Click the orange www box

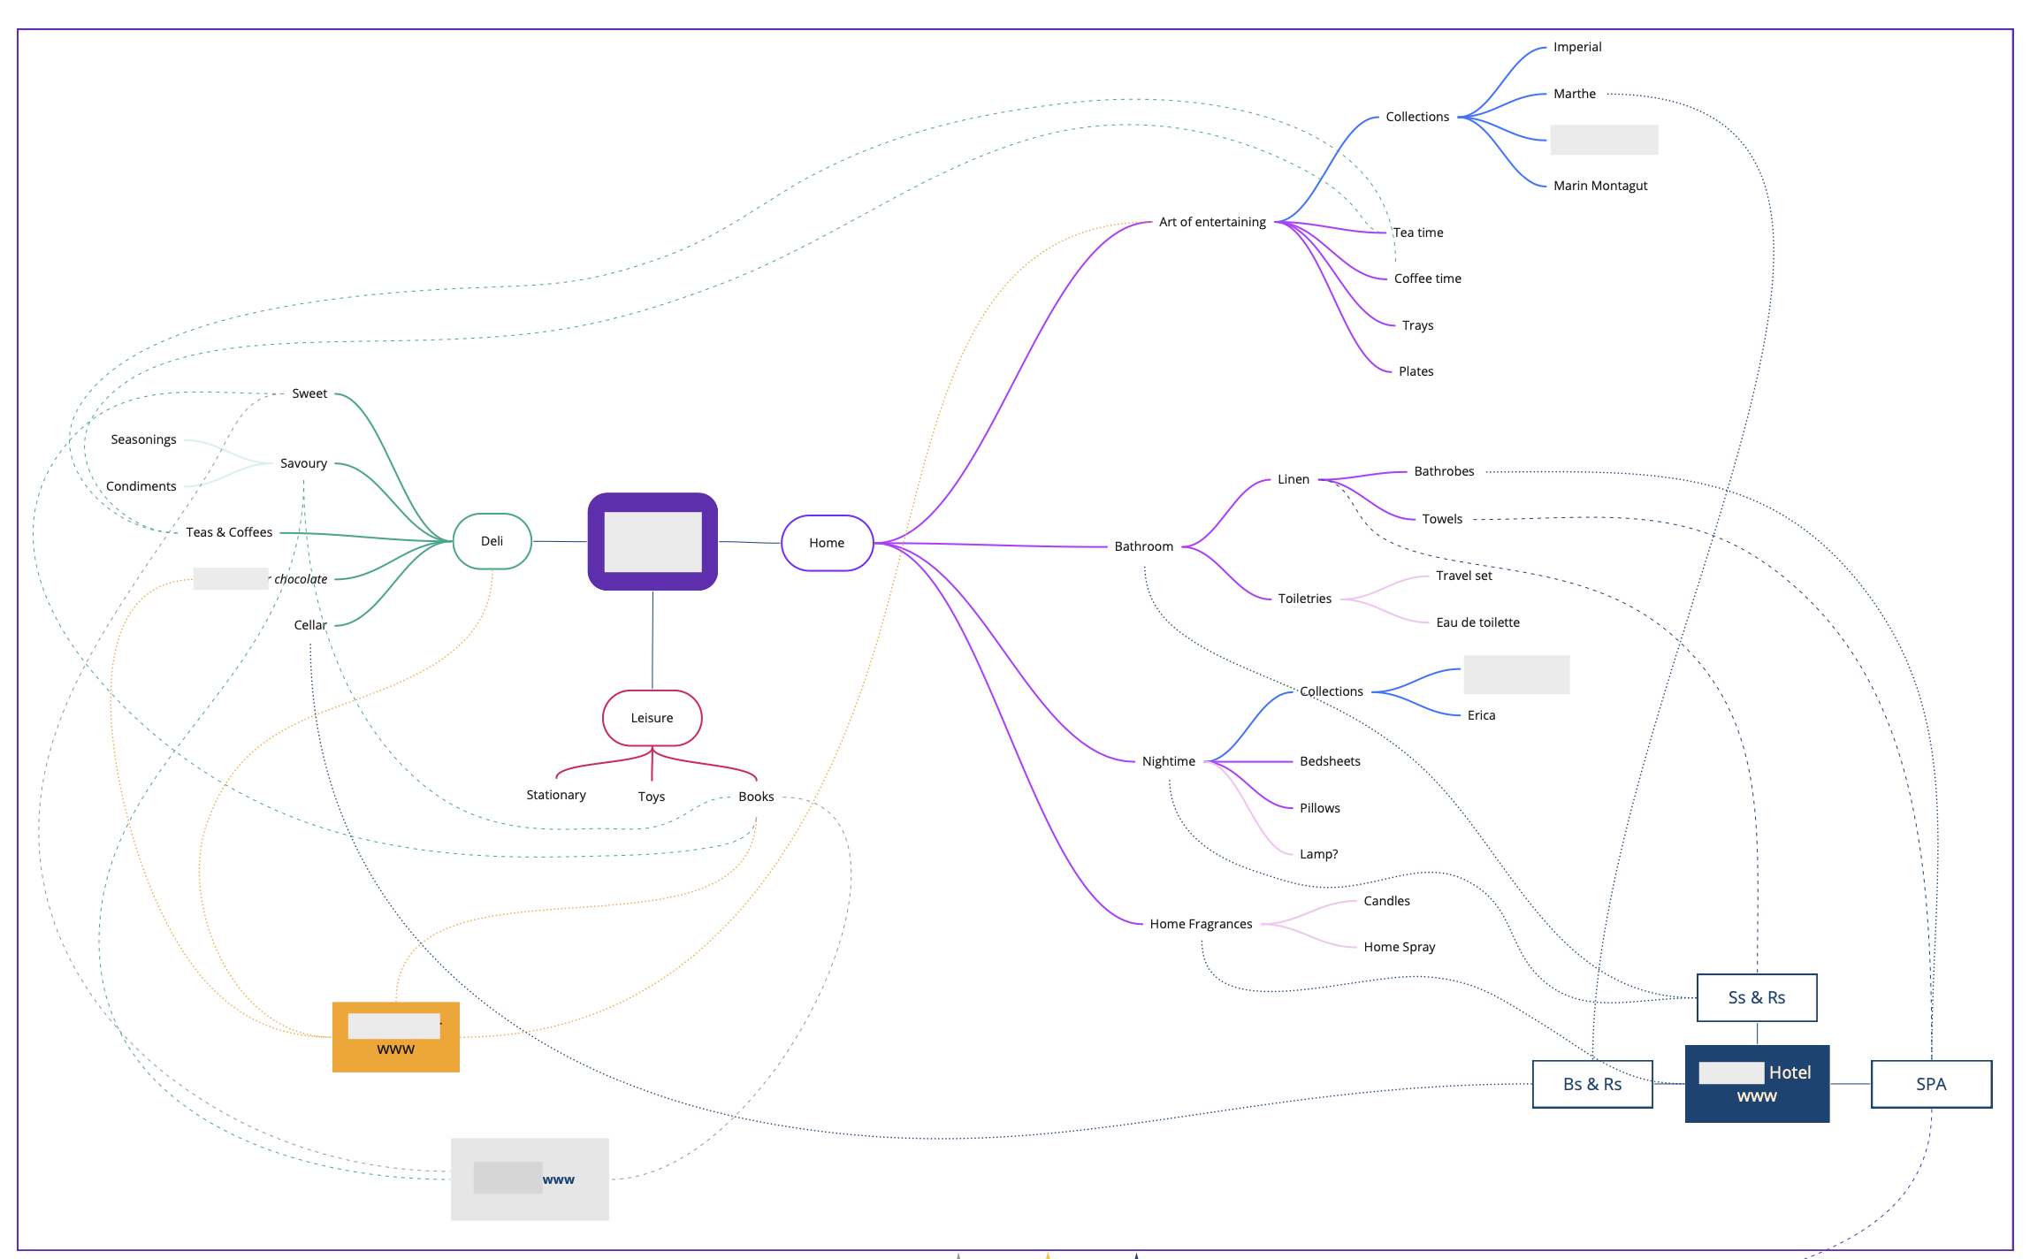point(395,1037)
